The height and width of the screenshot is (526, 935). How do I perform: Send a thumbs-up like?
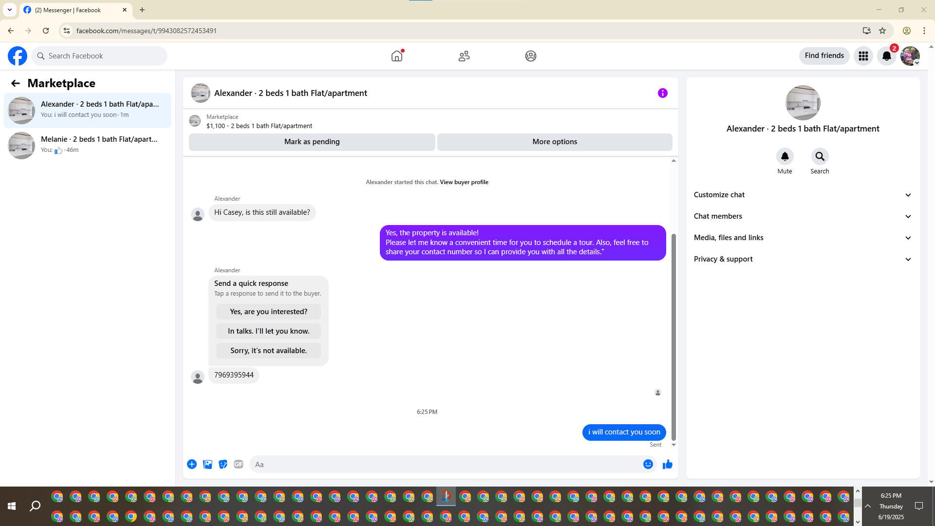click(x=668, y=464)
